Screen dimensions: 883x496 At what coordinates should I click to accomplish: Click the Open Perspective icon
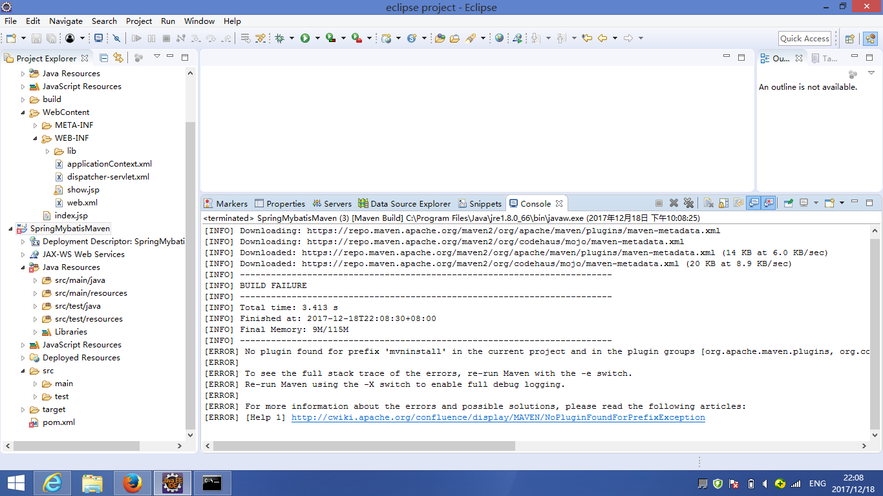coord(849,39)
